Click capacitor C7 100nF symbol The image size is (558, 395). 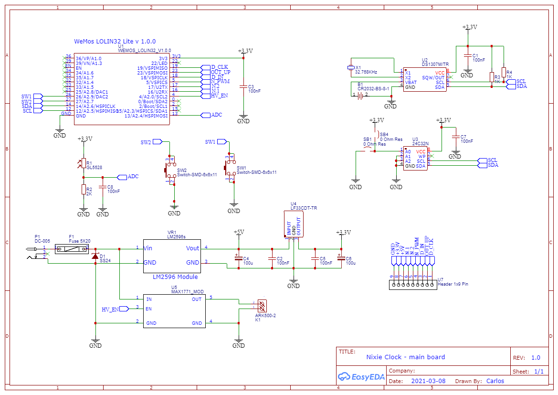click(455, 137)
